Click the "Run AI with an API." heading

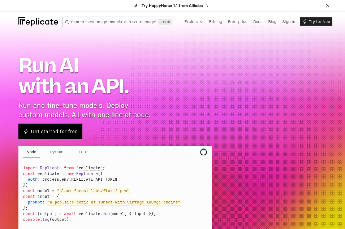(74, 75)
